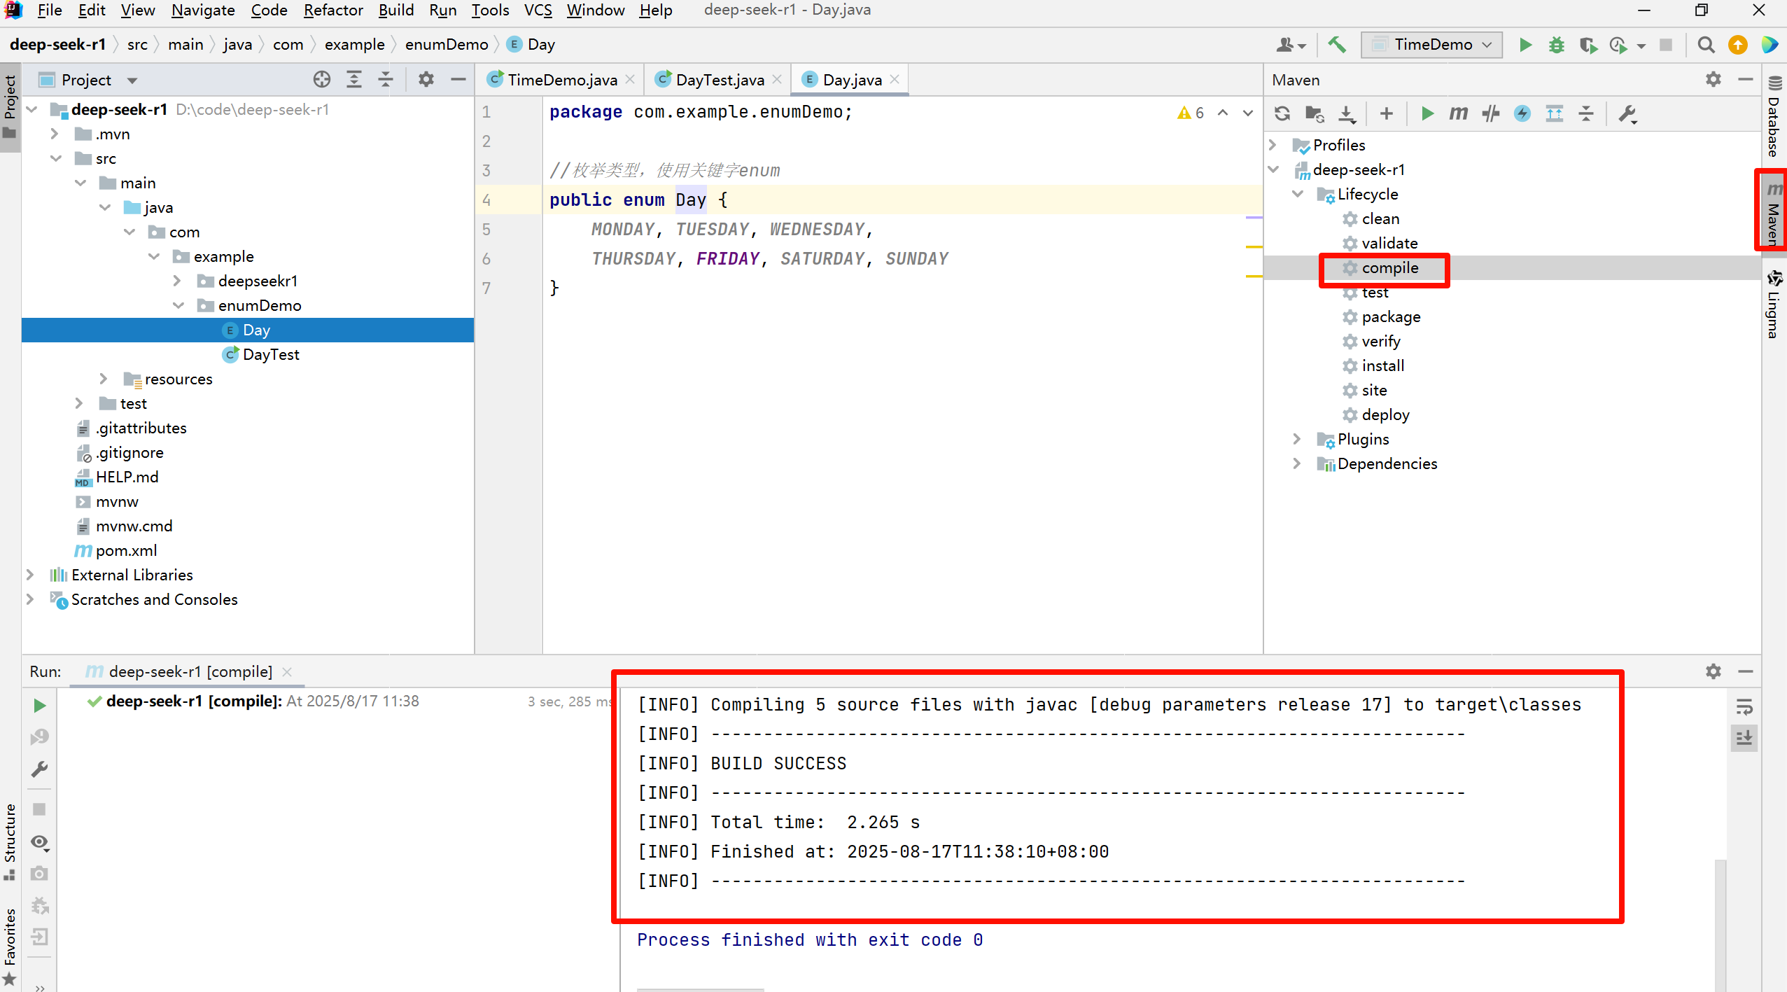Run Maven build with green arrow in Maven panel
This screenshot has height=992, width=1787.
1427,113
